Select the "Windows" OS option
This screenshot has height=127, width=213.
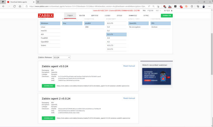tap(50, 23)
